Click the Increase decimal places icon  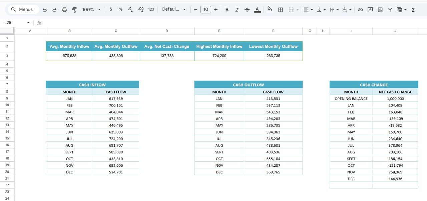pos(140,10)
